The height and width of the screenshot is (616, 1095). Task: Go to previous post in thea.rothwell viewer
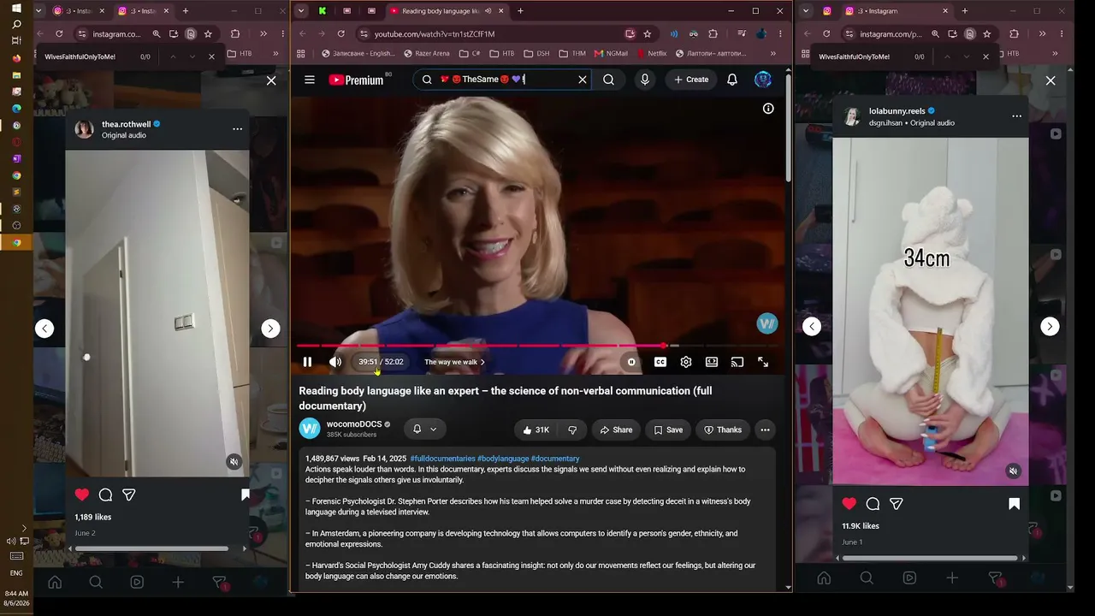click(44, 329)
